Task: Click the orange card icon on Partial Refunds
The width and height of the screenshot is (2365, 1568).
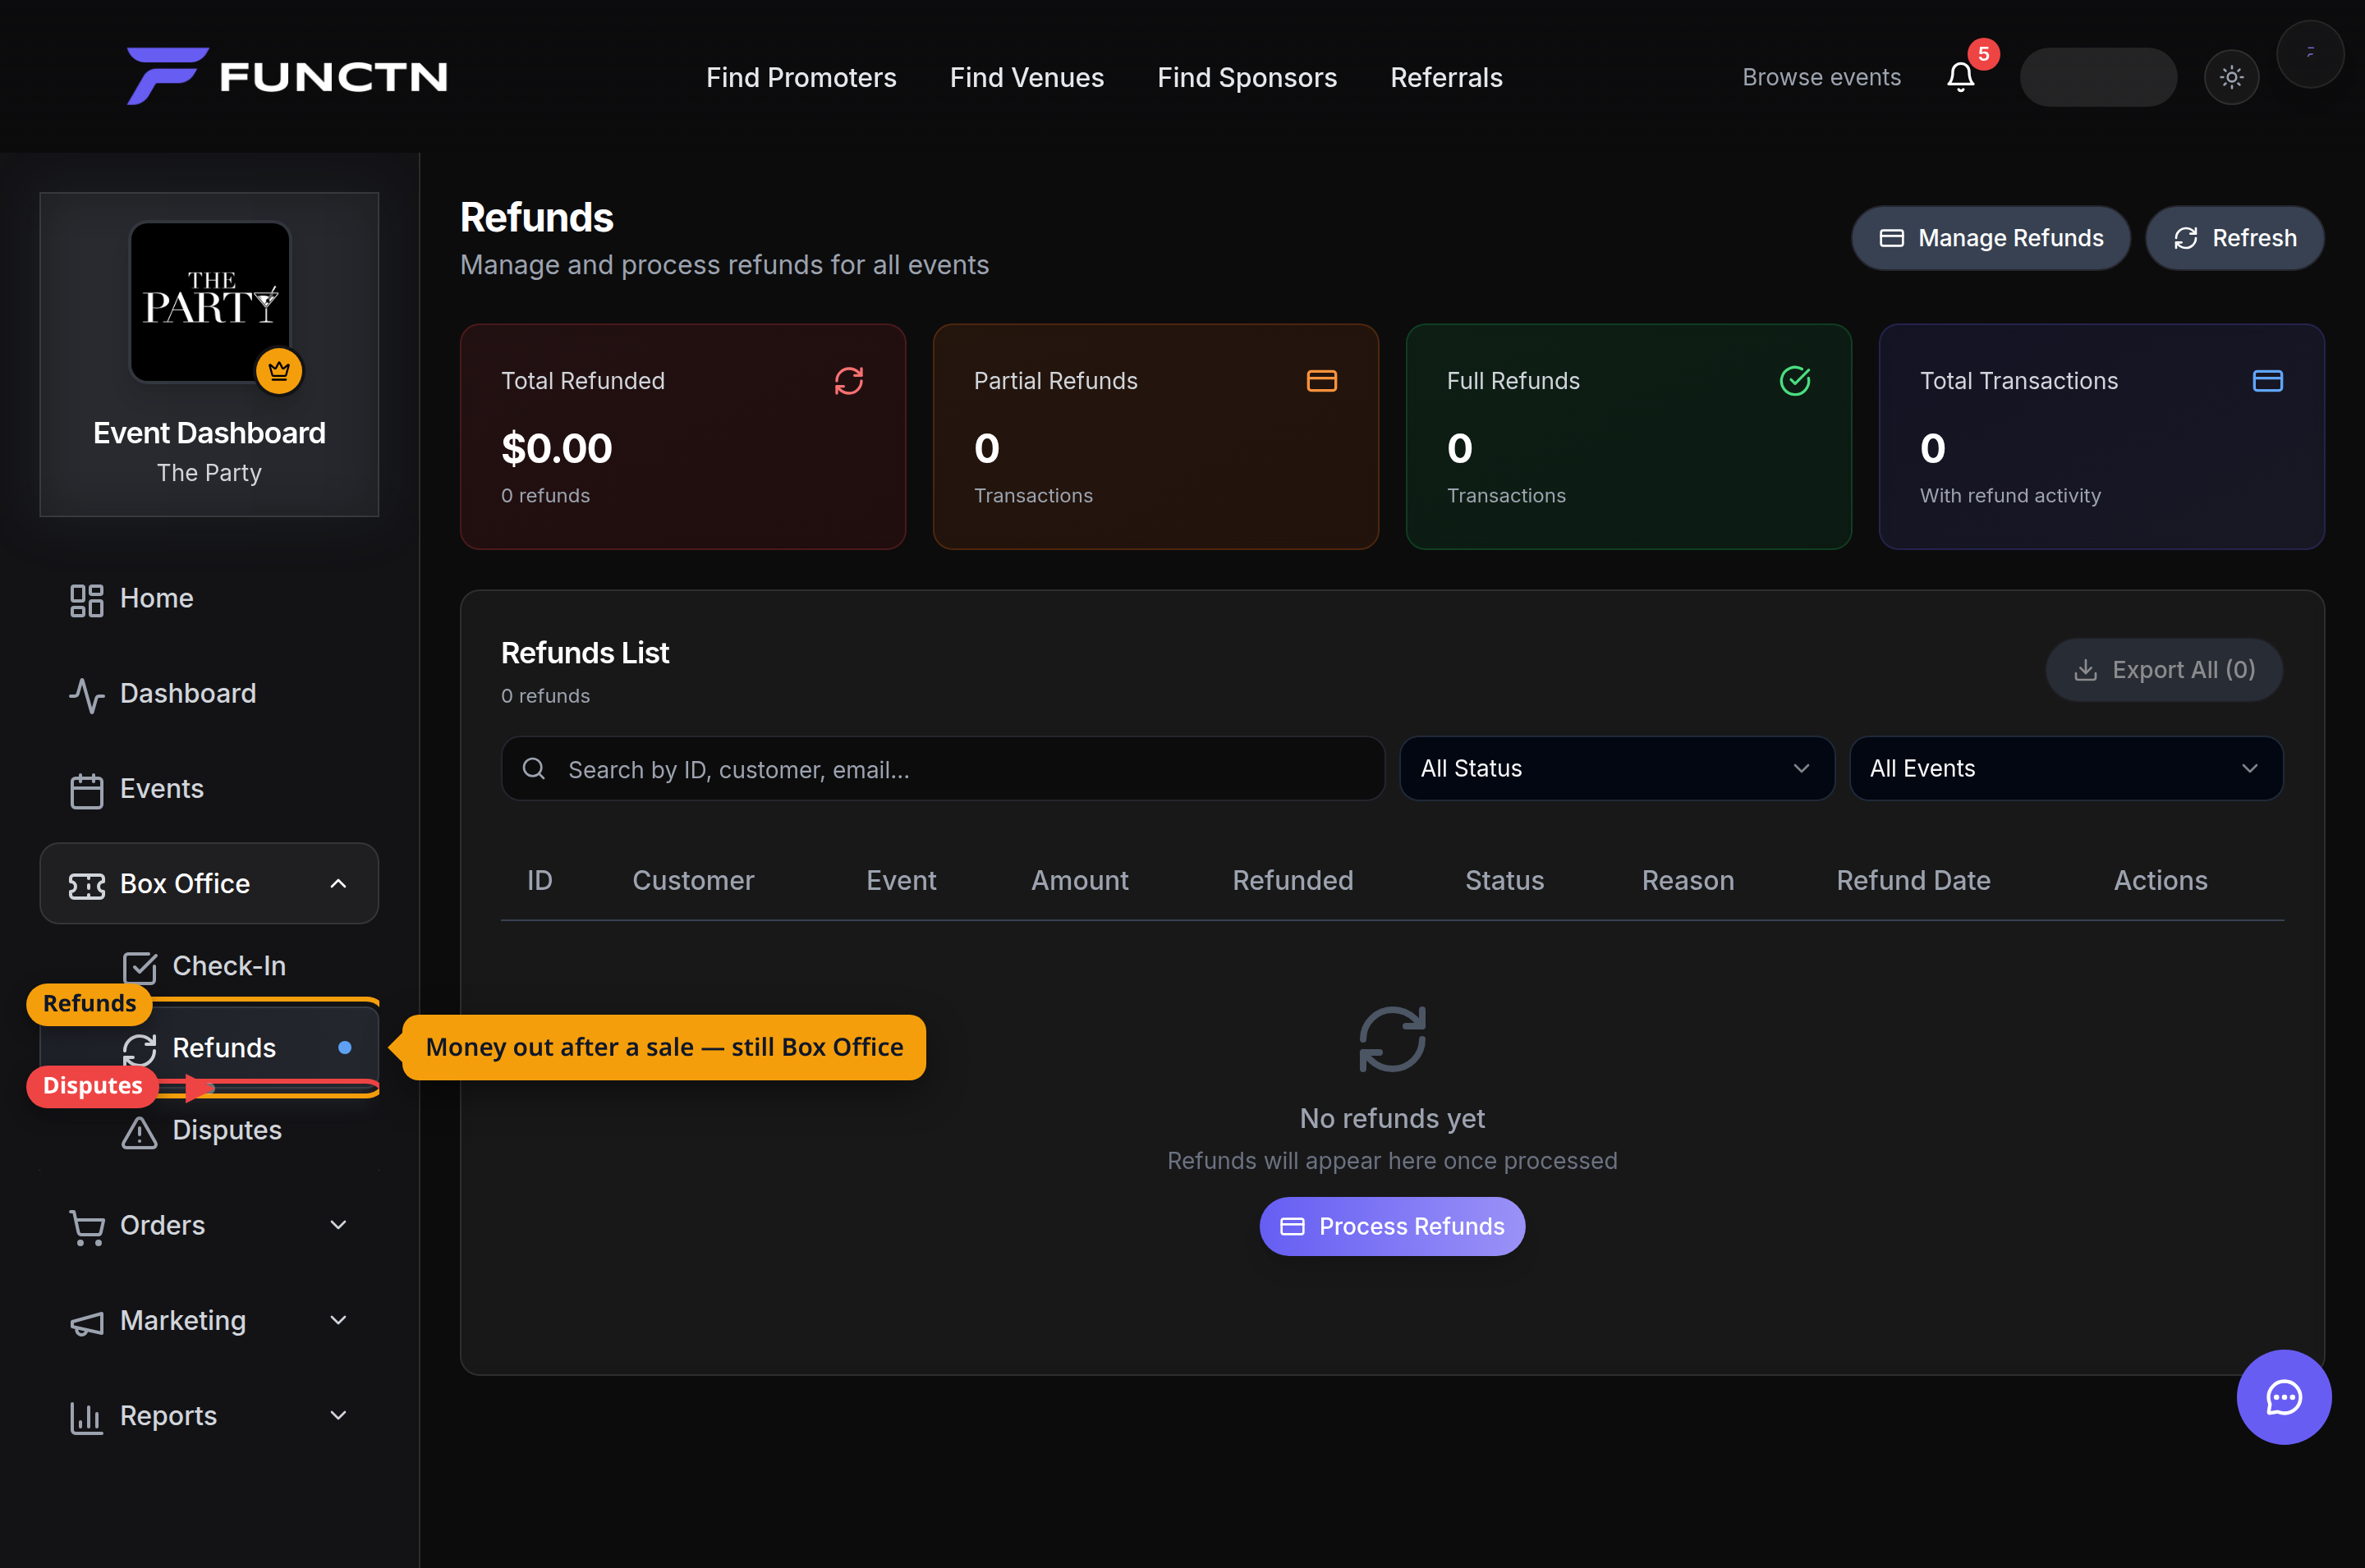Action: point(1322,381)
